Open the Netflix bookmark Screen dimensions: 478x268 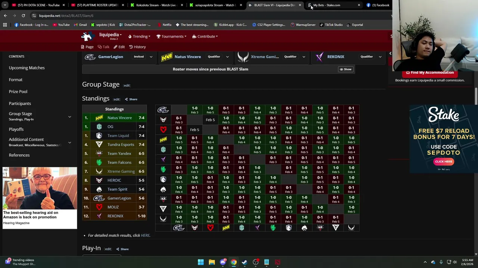pos(164,25)
